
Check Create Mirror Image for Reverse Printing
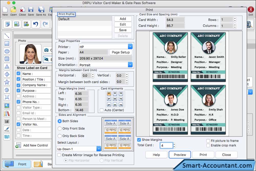[x=59, y=155]
